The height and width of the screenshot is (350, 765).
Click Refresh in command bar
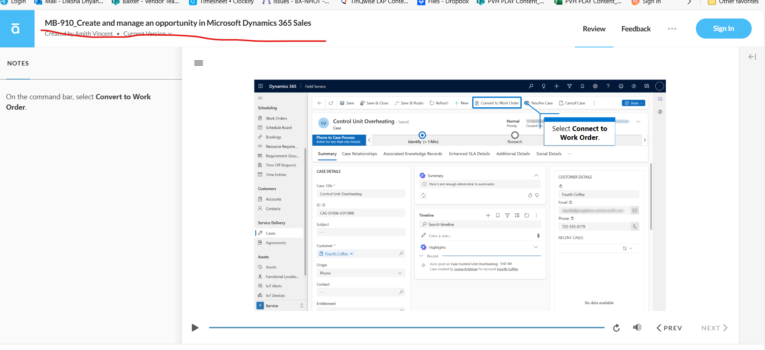439,103
